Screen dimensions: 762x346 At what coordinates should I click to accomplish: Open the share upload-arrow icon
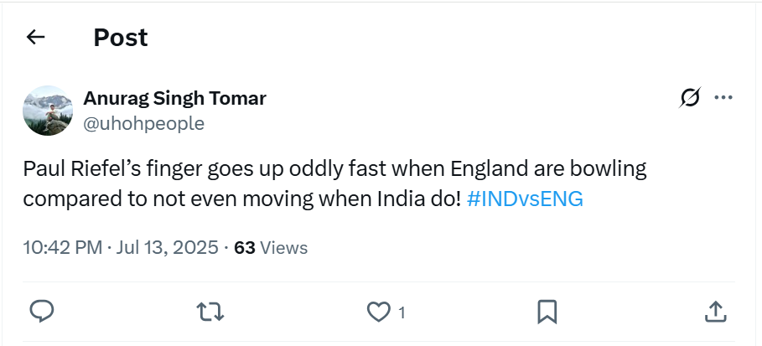coord(714,312)
